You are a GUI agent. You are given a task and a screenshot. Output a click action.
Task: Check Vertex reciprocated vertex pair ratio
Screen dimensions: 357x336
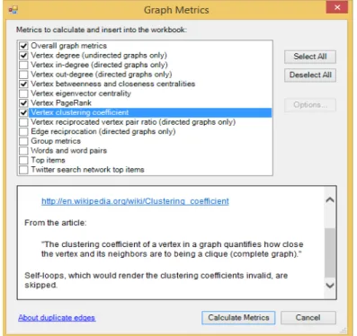pos(23,122)
